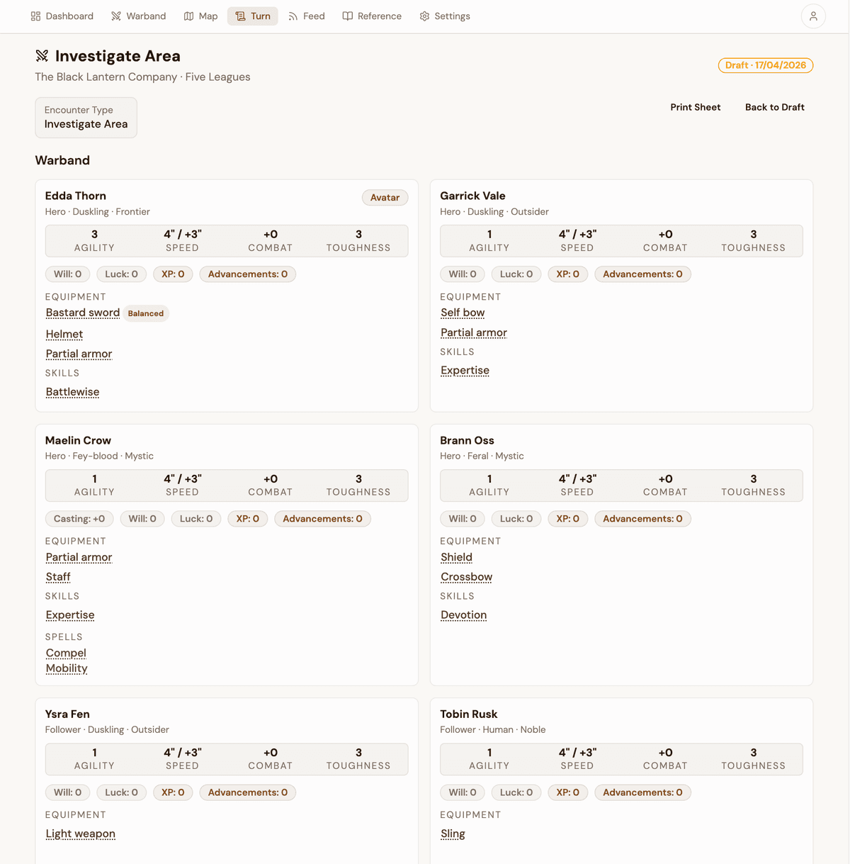Screen dimensions: 850x864
Task: Open the user profile icon
Action: coord(813,16)
